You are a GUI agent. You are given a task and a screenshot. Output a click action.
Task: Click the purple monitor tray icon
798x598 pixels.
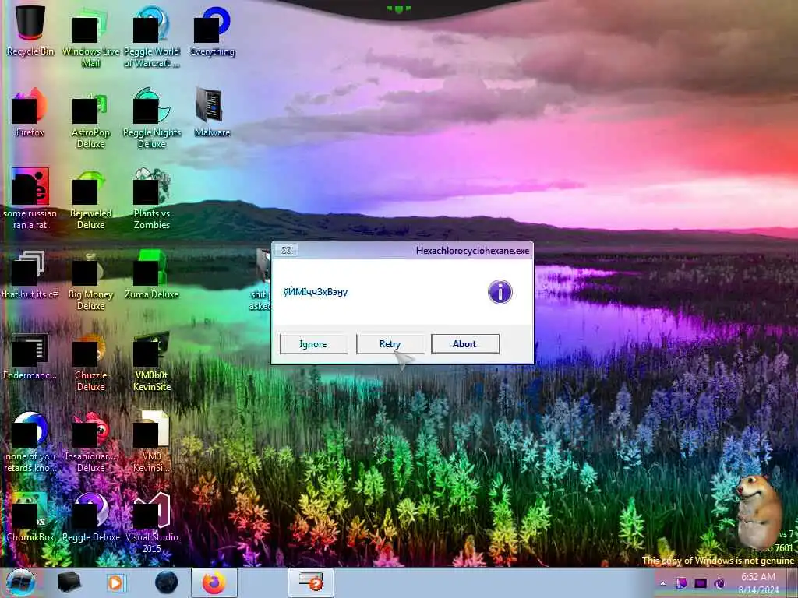pos(701,583)
